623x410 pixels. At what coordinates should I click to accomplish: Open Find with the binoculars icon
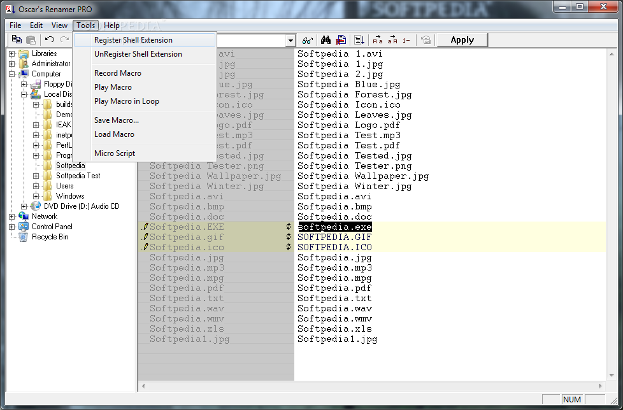[326, 39]
